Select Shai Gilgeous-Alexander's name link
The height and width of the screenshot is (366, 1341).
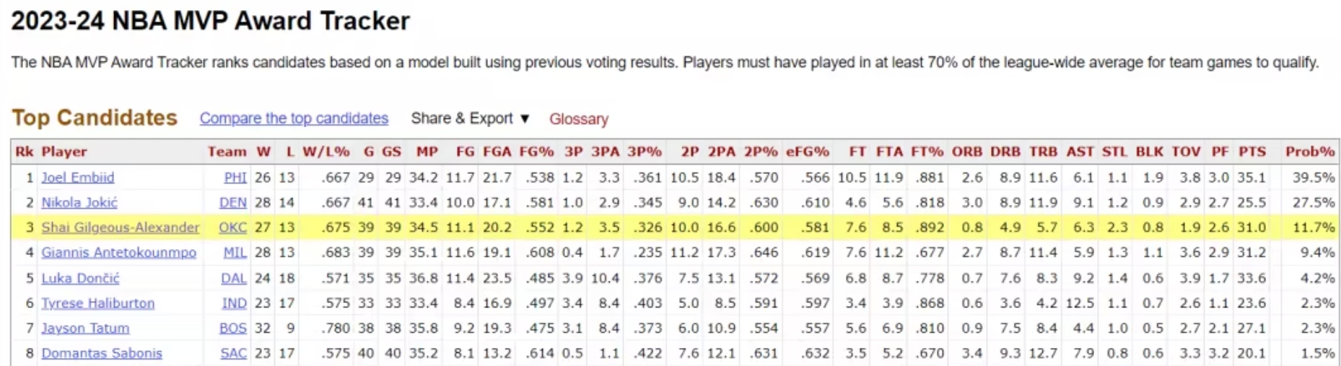click(x=120, y=227)
